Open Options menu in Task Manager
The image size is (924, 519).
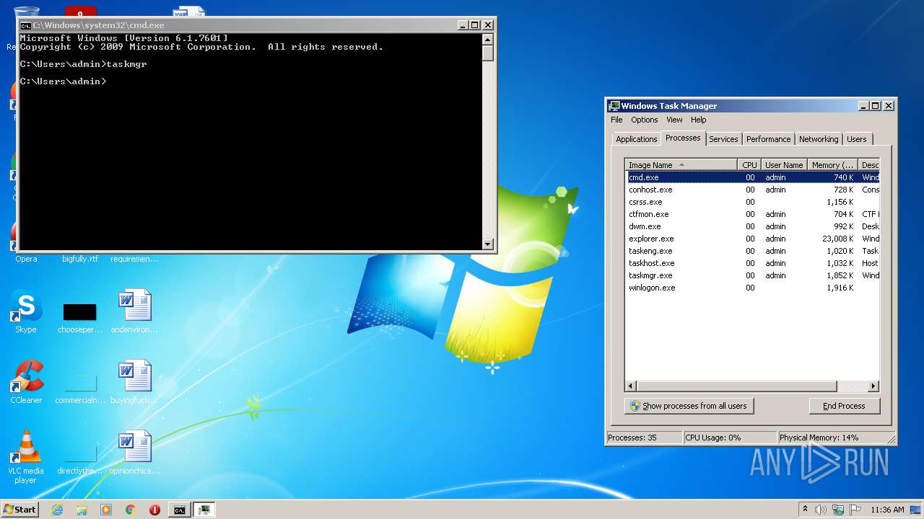tap(645, 120)
